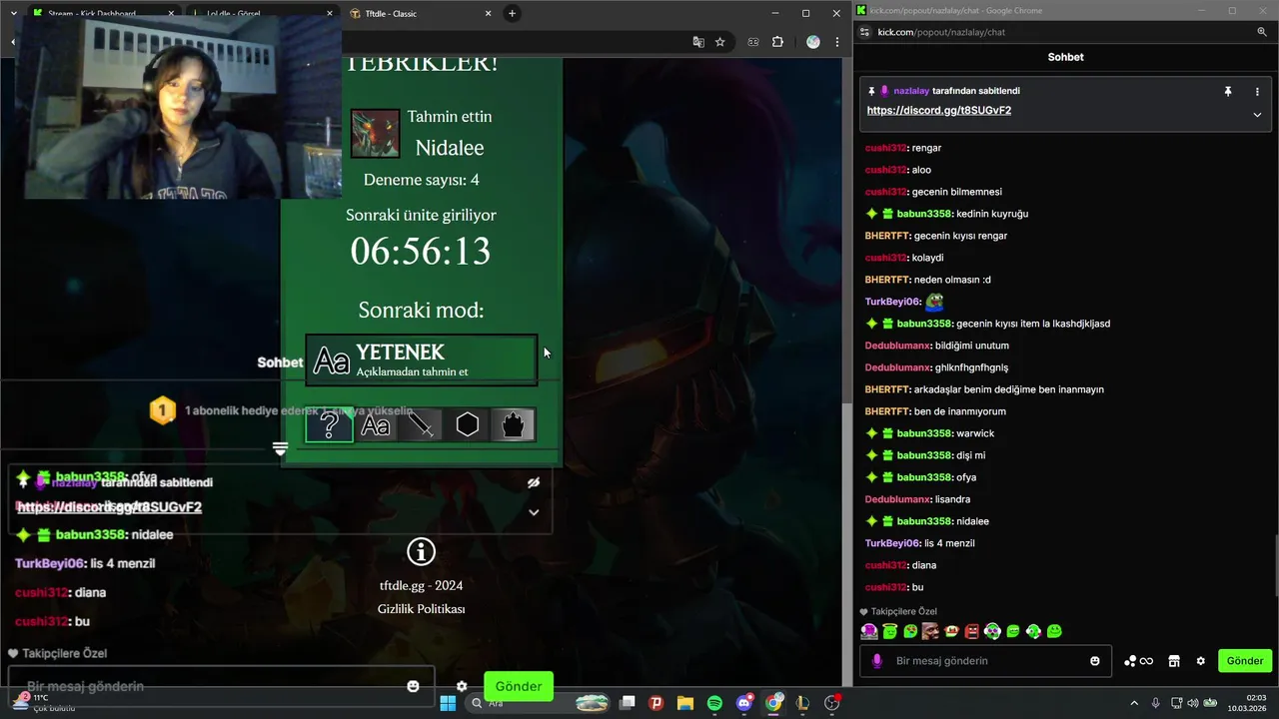Click the Gönder button in stream overlay chat
This screenshot has width=1279, height=719.
pos(519,686)
